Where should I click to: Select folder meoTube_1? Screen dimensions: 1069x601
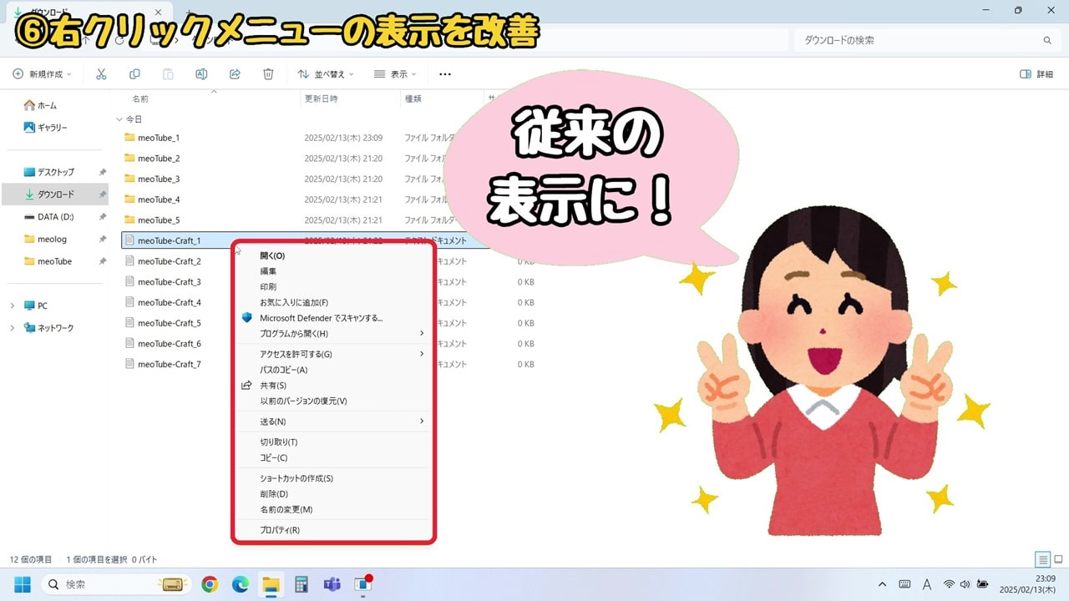[159, 138]
